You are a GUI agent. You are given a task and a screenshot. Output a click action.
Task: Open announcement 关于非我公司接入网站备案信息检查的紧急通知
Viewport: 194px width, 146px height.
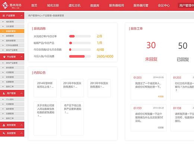[x=45, y=118]
